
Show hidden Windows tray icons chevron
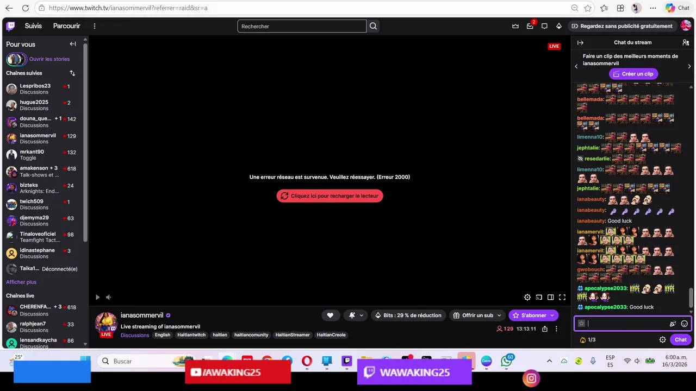coord(549,361)
